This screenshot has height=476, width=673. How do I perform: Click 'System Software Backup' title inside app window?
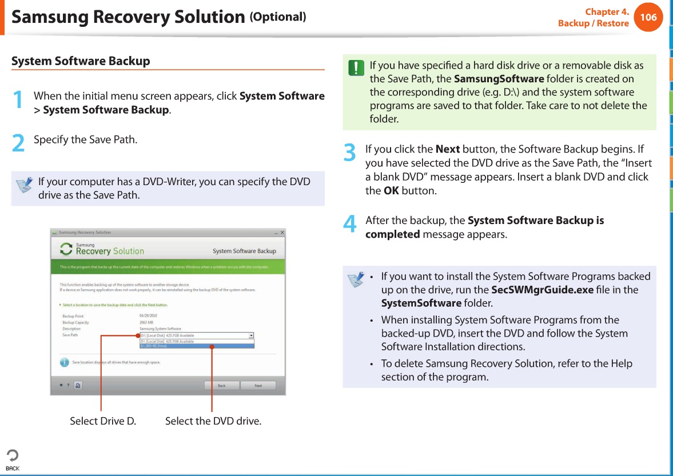pyautogui.click(x=244, y=251)
